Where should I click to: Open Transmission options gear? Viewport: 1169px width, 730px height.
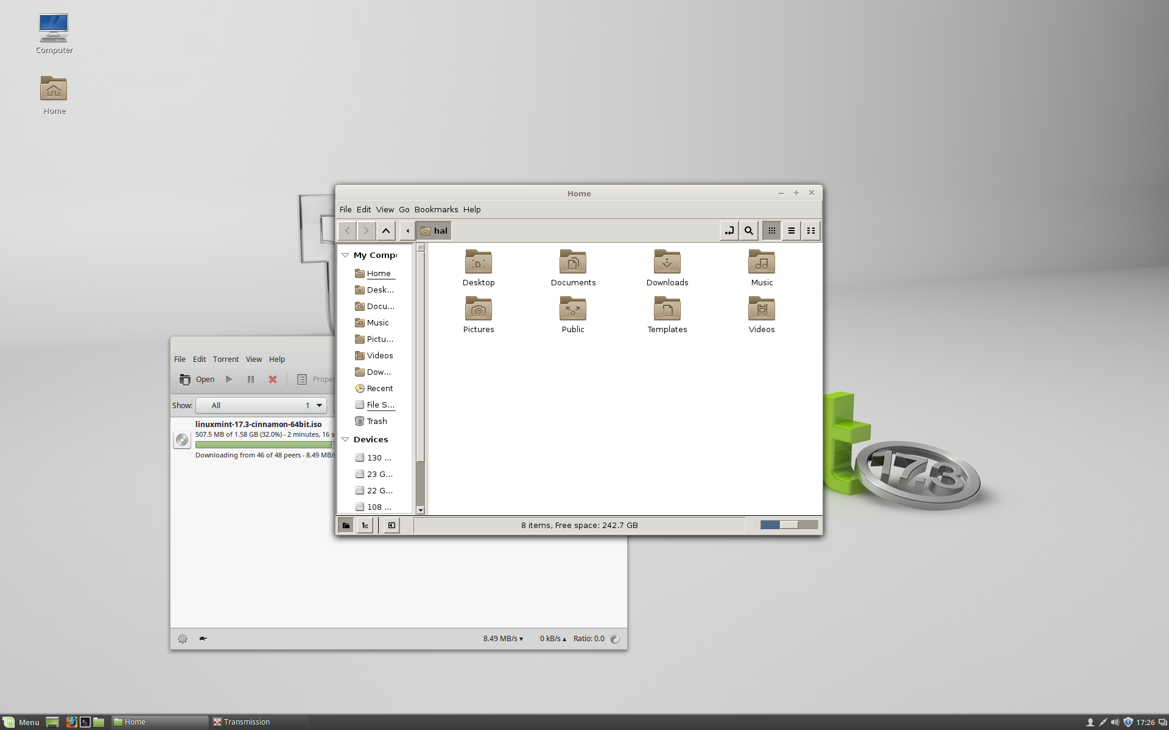tap(183, 639)
